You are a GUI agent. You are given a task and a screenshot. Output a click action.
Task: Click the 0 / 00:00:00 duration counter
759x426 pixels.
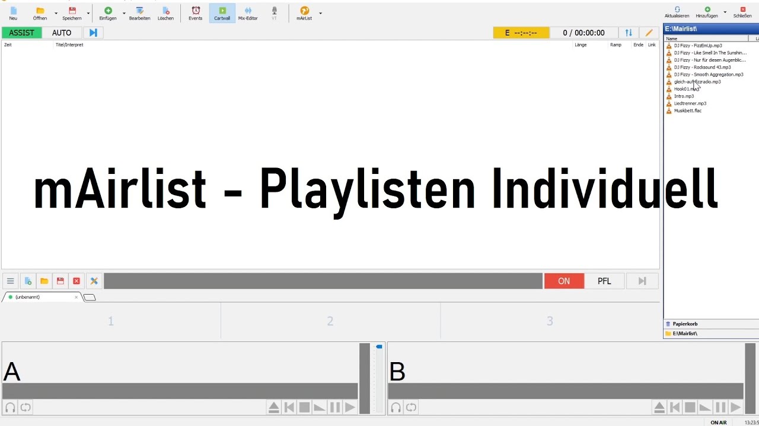pyautogui.click(x=583, y=33)
